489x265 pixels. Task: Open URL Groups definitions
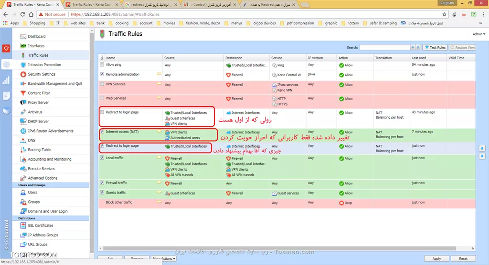pyautogui.click(x=37, y=245)
